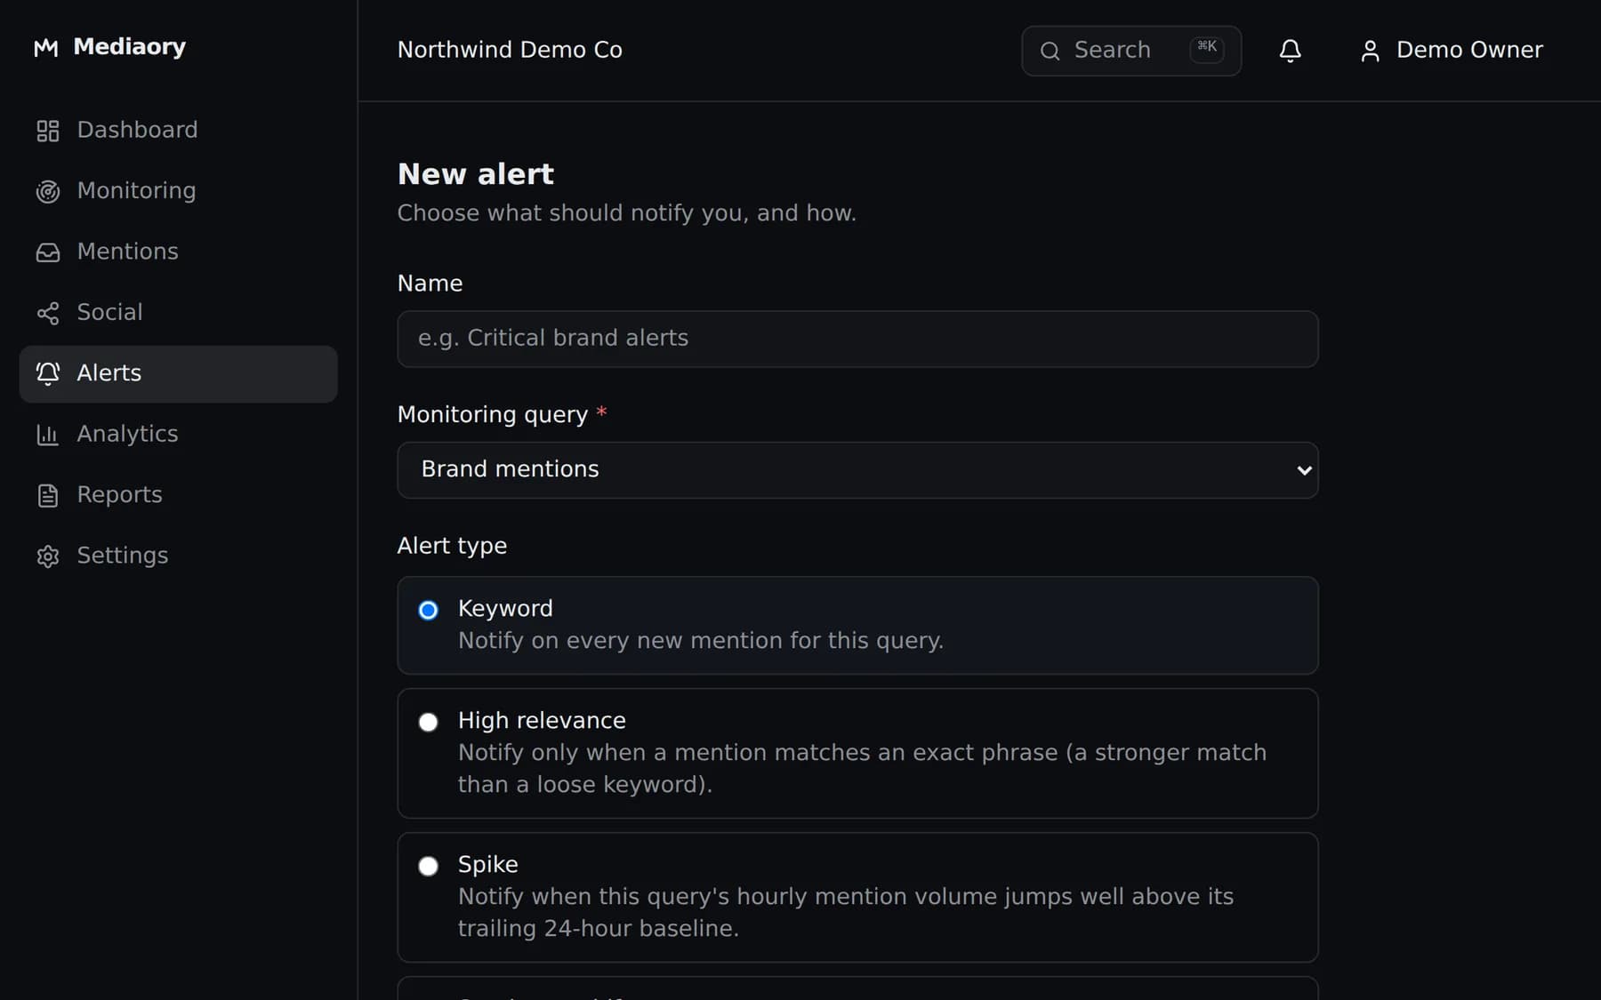The width and height of the screenshot is (1601, 1000).
Task: Choose the High relevance radio option
Action: 428,722
